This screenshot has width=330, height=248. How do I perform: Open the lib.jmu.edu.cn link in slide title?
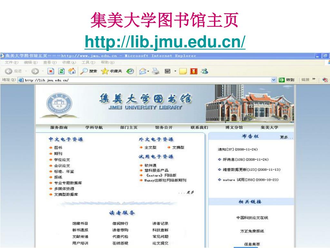[x=165, y=42]
